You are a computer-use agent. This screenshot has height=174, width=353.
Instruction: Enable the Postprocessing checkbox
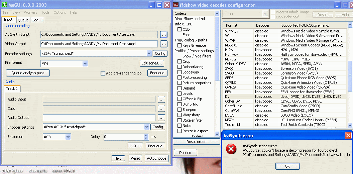click(x=180, y=77)
